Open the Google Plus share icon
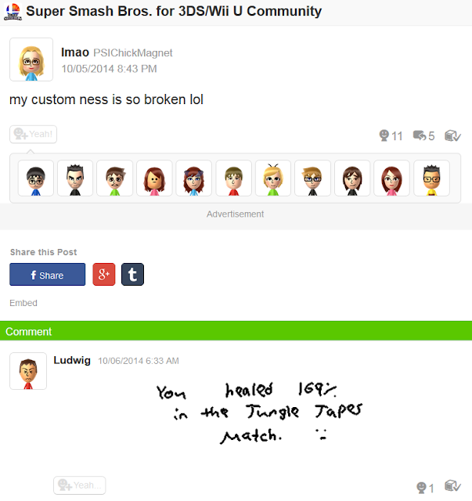Screen dimensions: 472x501 [104, 274]
